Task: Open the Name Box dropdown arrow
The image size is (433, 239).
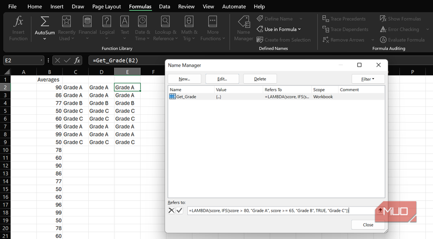Action: 42,60
